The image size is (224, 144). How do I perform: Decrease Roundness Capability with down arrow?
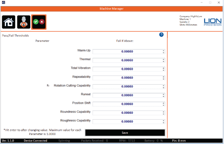pos(164,114)
